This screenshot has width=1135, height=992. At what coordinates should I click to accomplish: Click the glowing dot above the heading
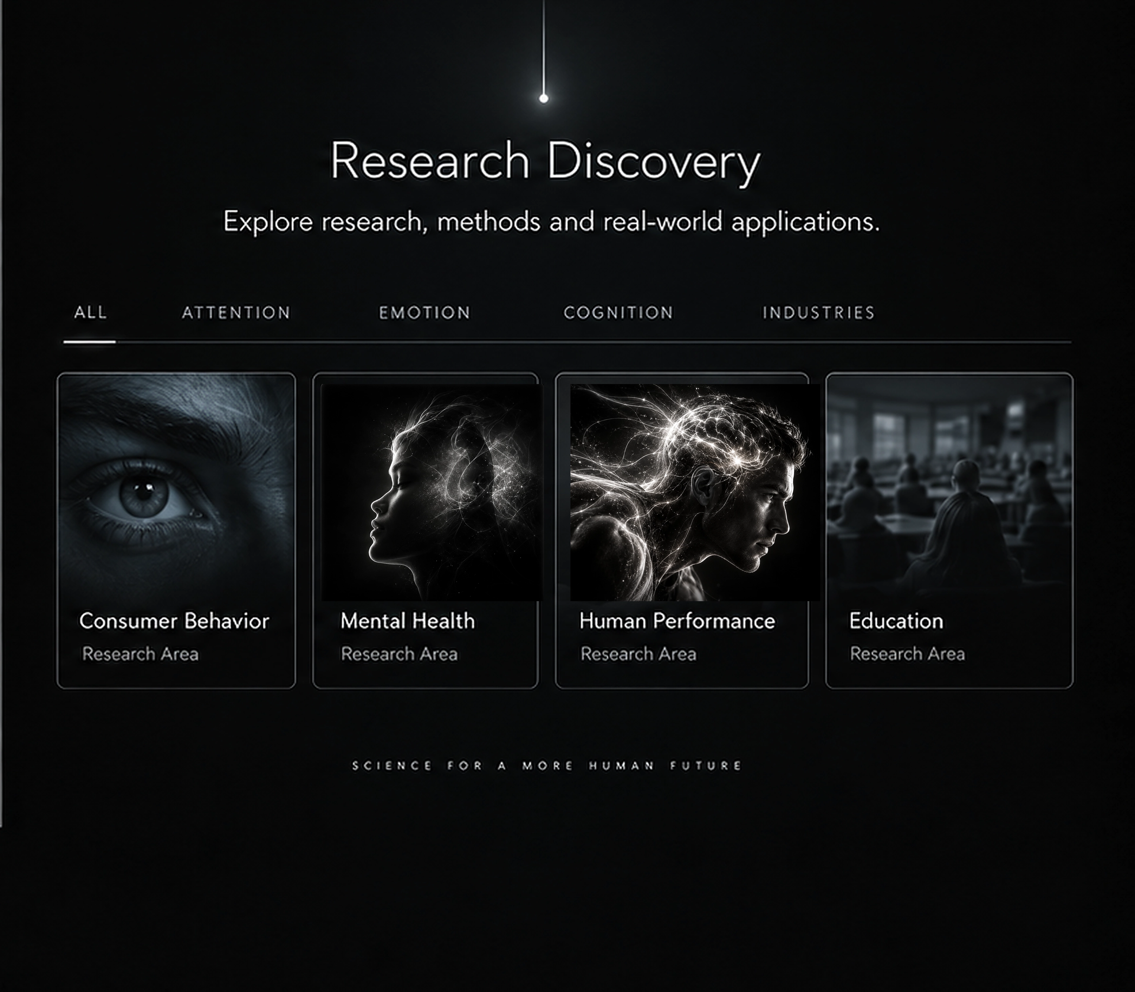(x=544, y=99)
